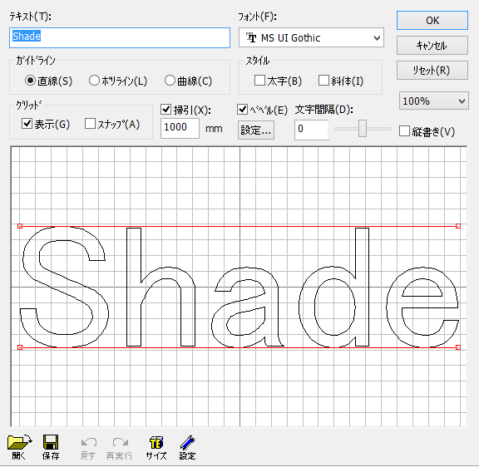Select the 曲線(C) guideline radio button
The image size is (479, 467).
170,81
